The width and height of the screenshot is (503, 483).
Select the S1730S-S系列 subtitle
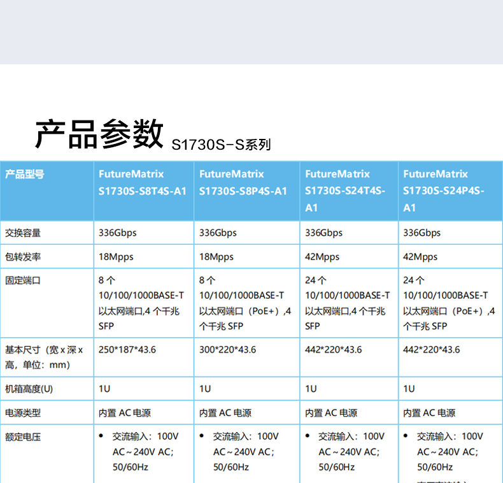click(221, 145)
